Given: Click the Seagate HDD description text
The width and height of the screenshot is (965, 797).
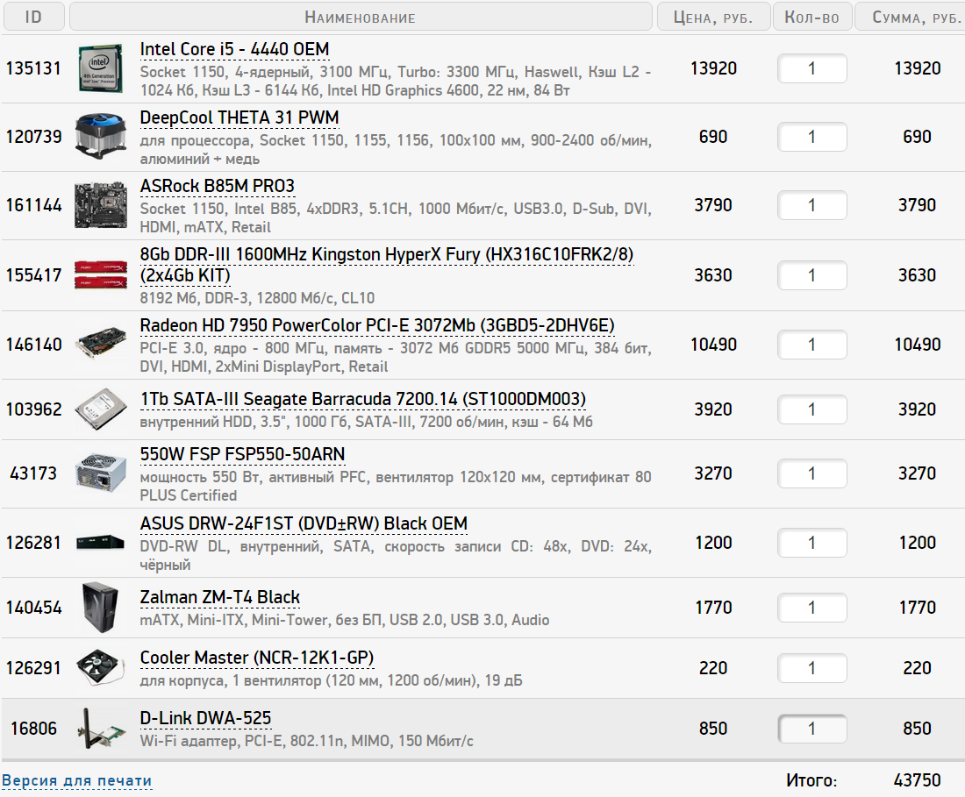Looking at the screenshot, I should tap(366, 422).
